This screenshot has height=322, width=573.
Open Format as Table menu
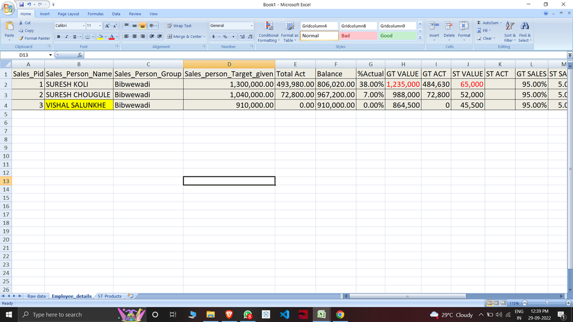[290, 32]
